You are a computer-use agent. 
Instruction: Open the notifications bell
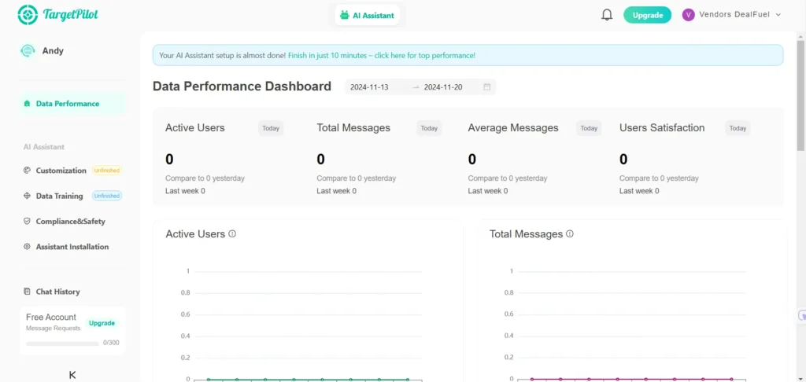click(x=607, y=15)
